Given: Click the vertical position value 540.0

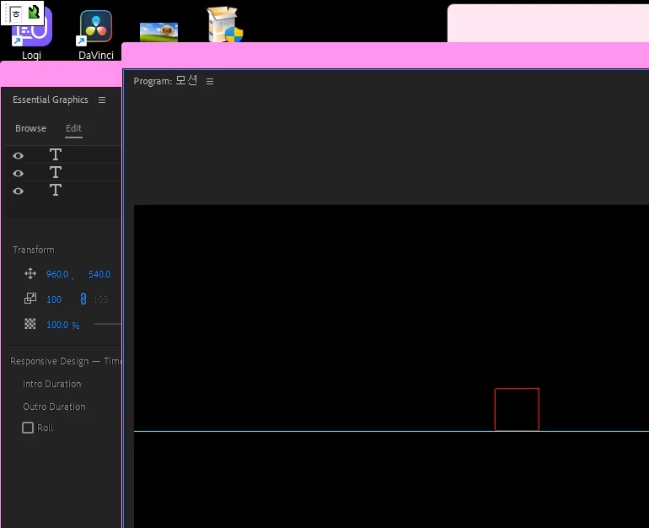Looking at the screenshot, I should pyautogui.click(x=99, y=274).
